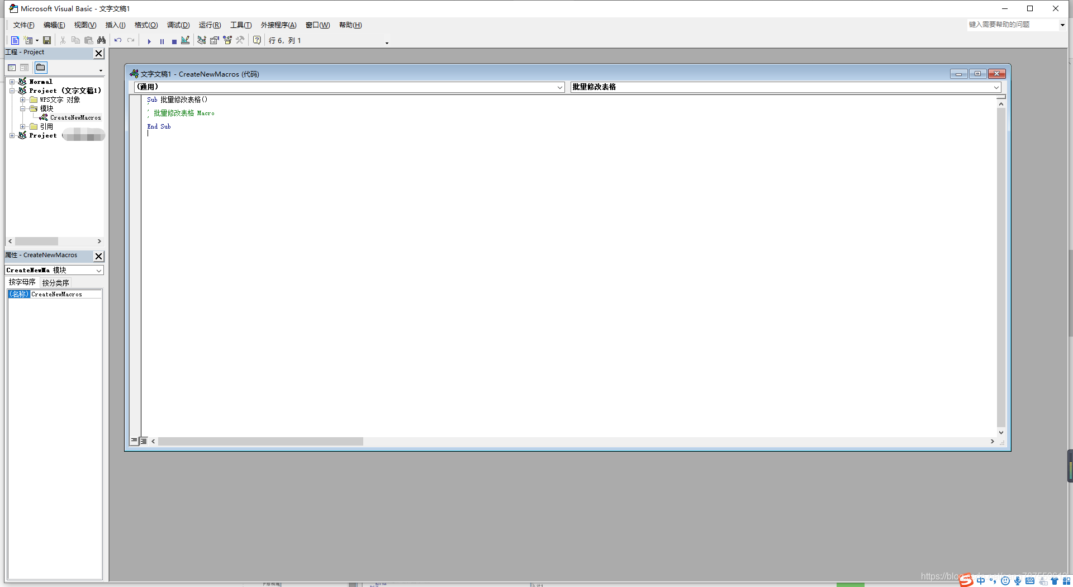Close the 工程 - Project panel

[x=99, y=53]
